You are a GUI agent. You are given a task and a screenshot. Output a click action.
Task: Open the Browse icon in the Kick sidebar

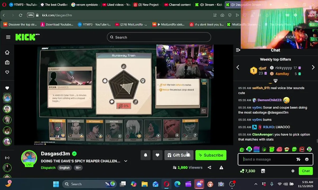click(x=7, y=62)
